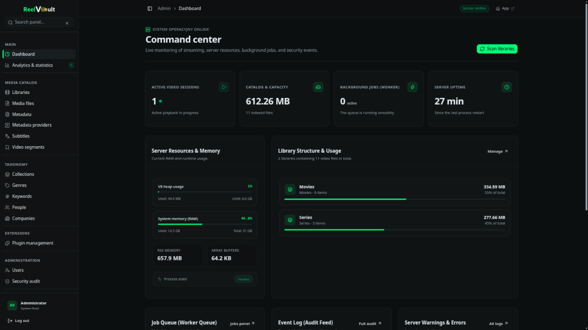The height and width of the screenshot is (330, 588).
Task: Open Security audit page
Action: coord(39,281)
